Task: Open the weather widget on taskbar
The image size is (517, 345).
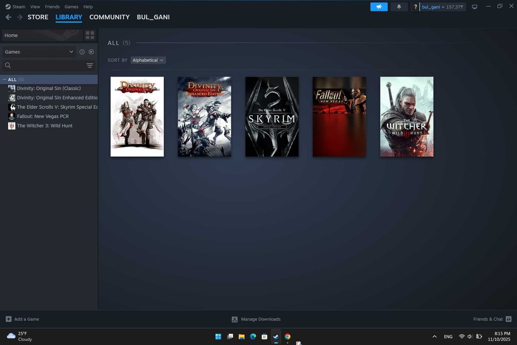Action: pos(20,336)
